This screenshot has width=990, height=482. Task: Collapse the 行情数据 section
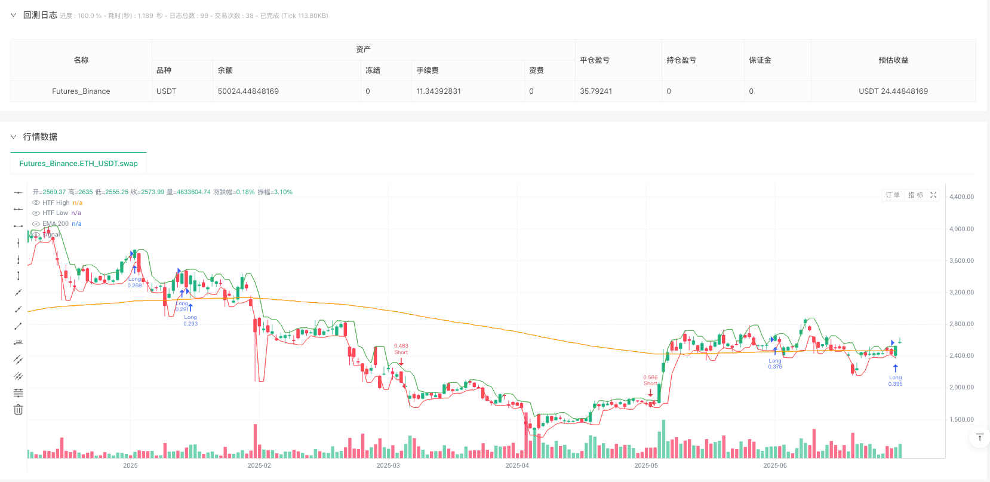point(13,137)
